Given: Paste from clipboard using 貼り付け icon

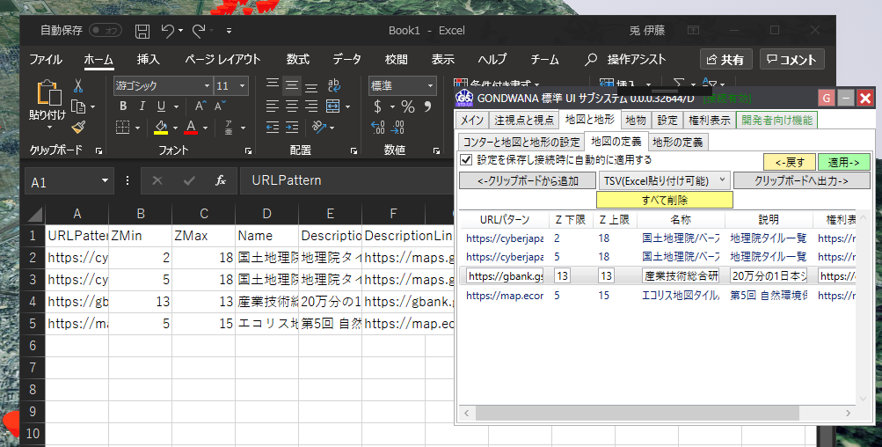Looking at the screenshot, I should pyautogui.click(x=47, y=93).
